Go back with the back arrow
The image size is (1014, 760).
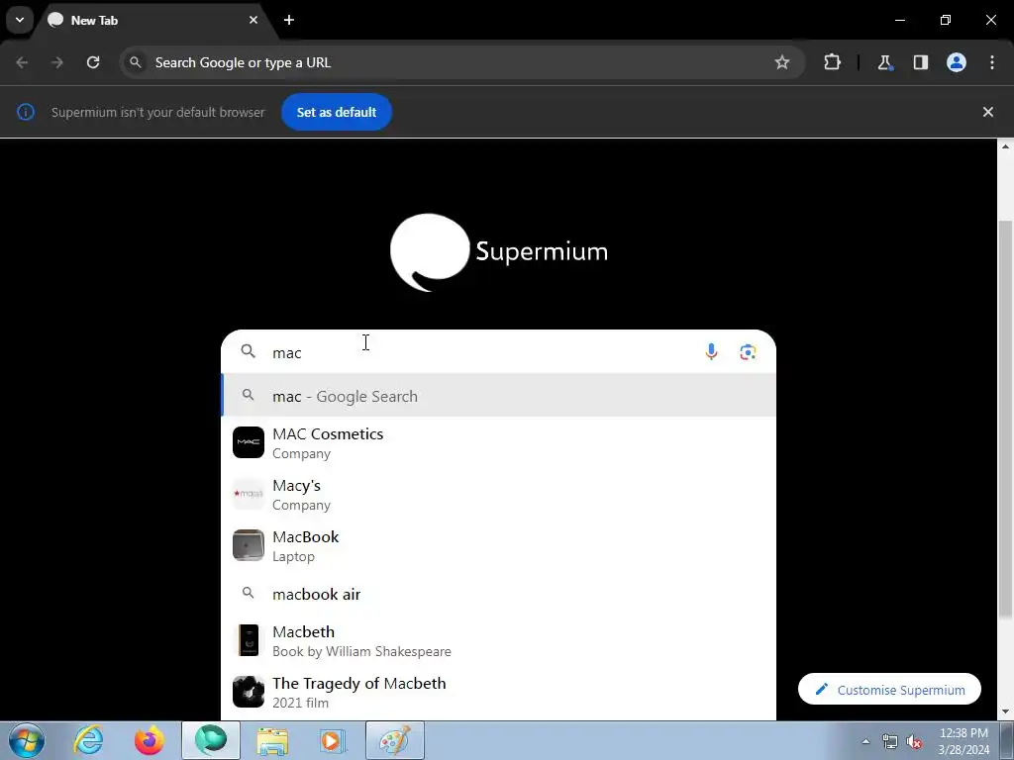[x=22, y=62]
